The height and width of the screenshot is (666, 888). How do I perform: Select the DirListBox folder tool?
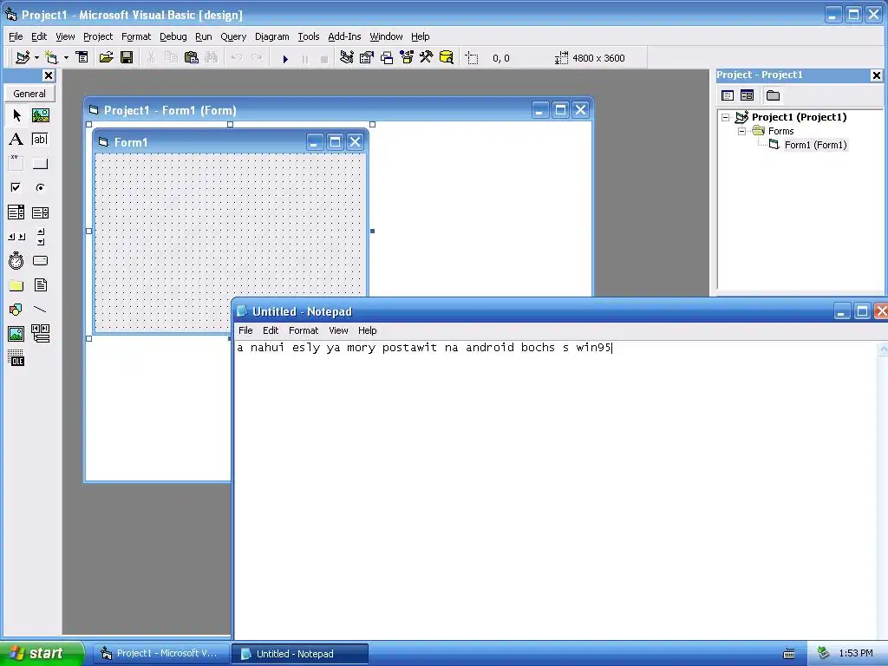[x=16, y=284]
